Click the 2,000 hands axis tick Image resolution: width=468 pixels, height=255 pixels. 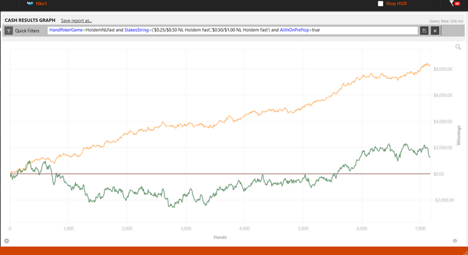tap(127, 229)
